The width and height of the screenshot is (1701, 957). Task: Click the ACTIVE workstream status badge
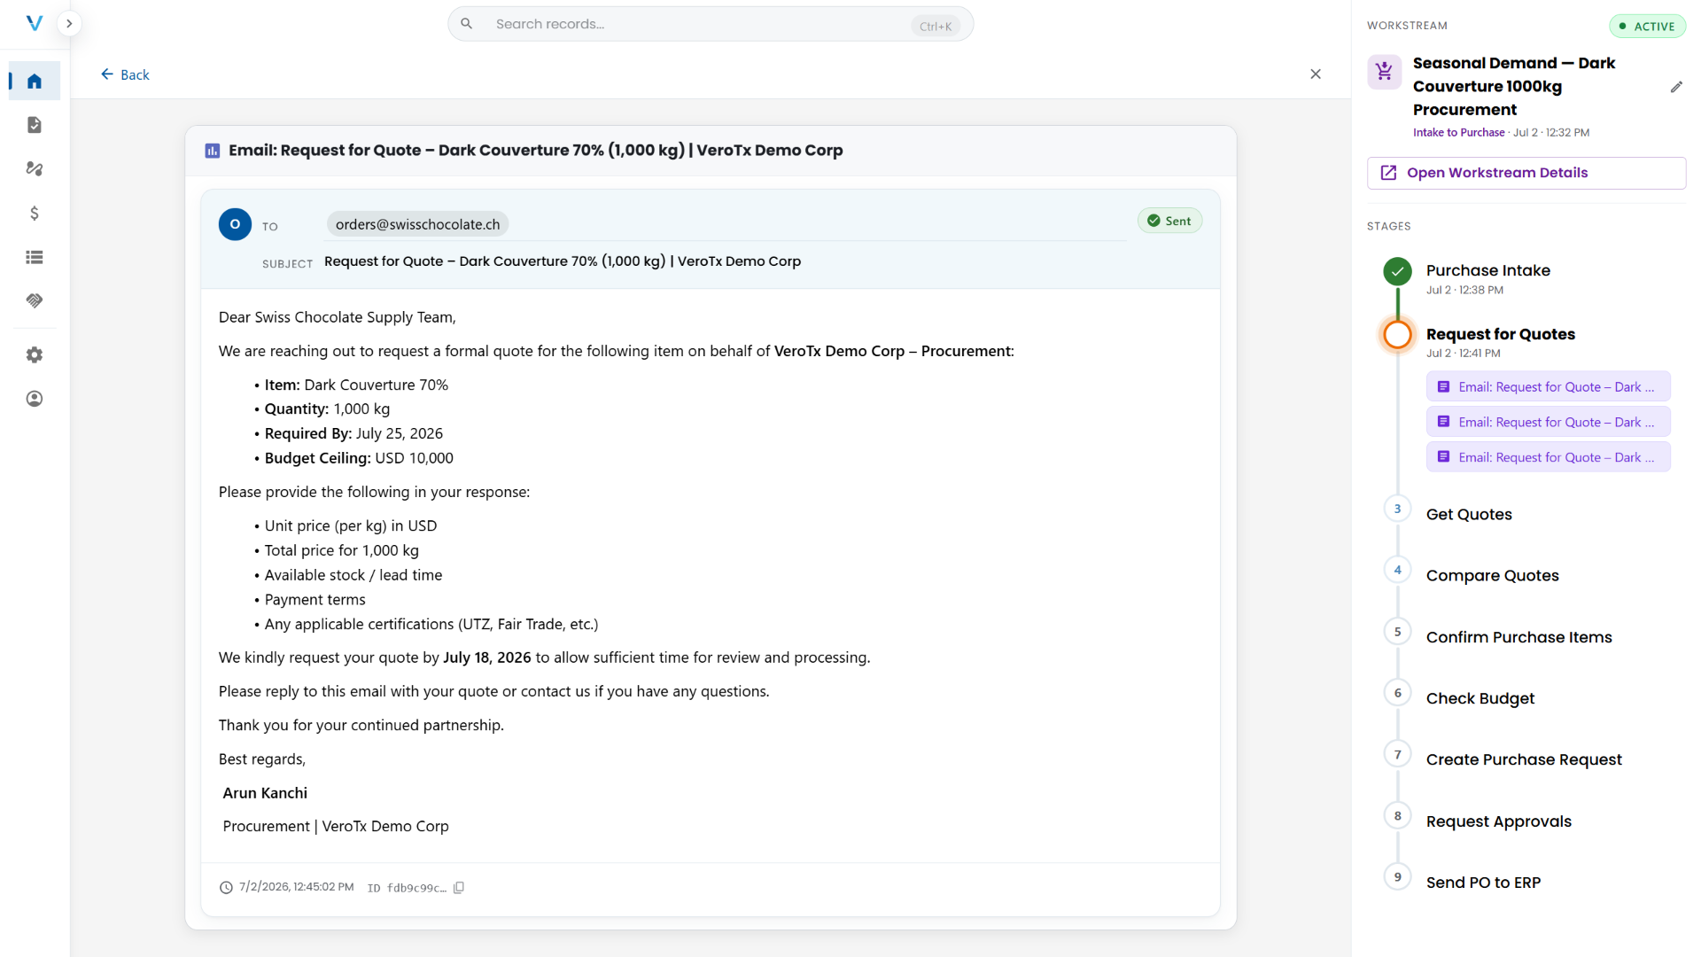[x=1647, y=26]
